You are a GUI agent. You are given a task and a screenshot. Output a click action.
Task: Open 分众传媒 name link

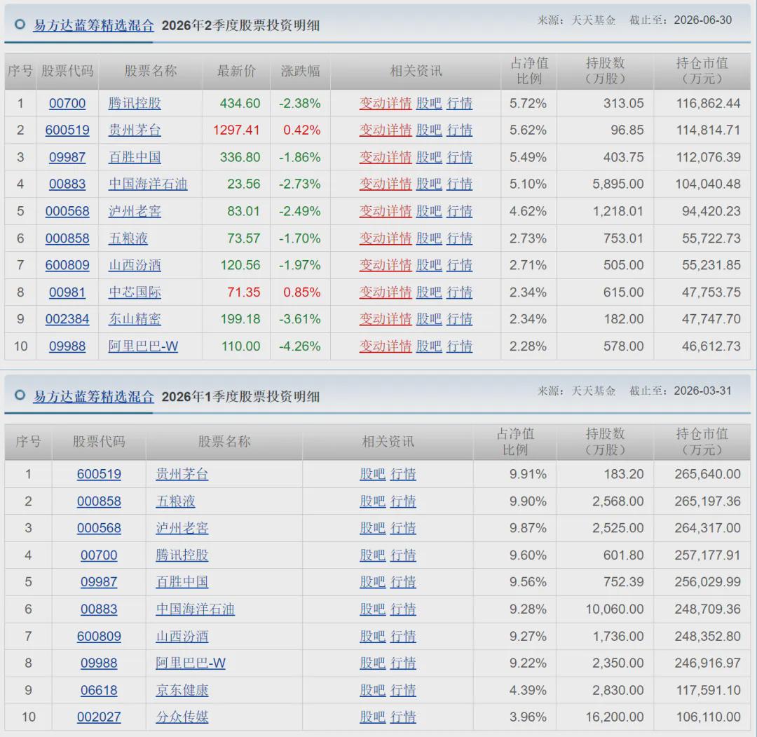click(182, 717)
